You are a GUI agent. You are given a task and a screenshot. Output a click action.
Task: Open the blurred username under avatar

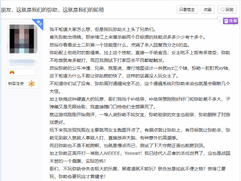click(x=22, y=62)
